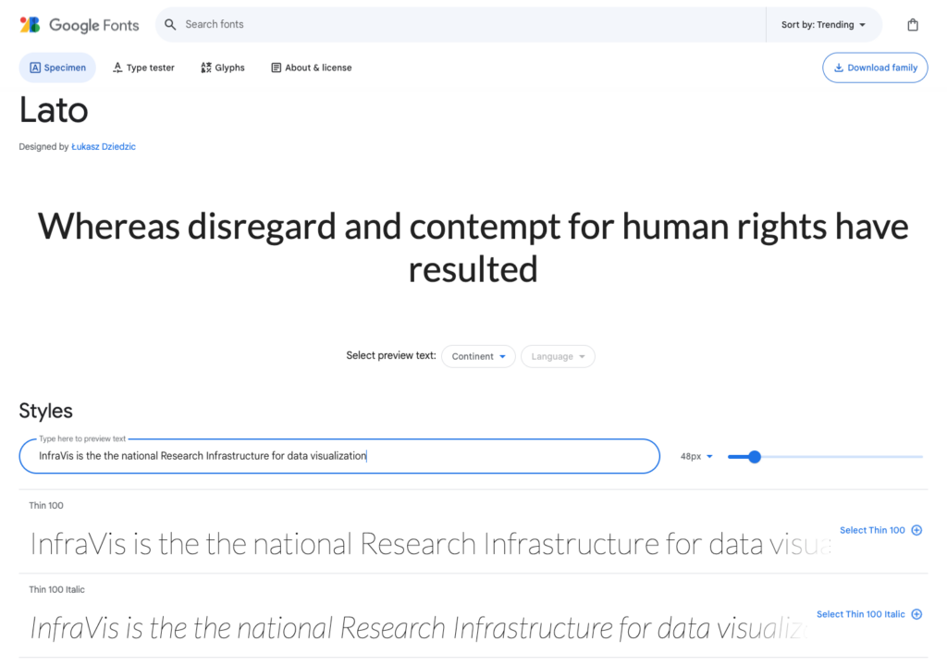Viewport: 947px width, 666px height.
Task: Click the Specimen tab letter icon
Action: [x=35, y=68]
